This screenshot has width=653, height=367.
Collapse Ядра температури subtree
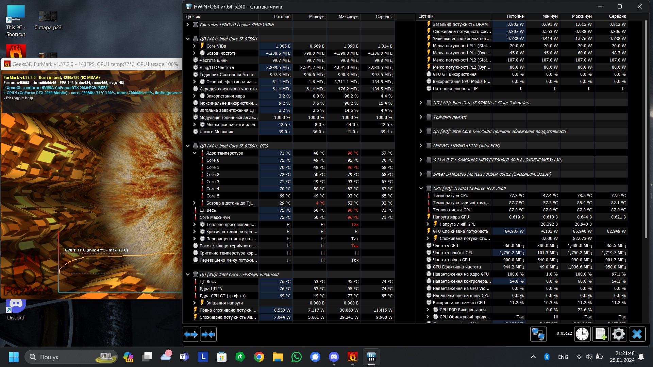point(195,153)
